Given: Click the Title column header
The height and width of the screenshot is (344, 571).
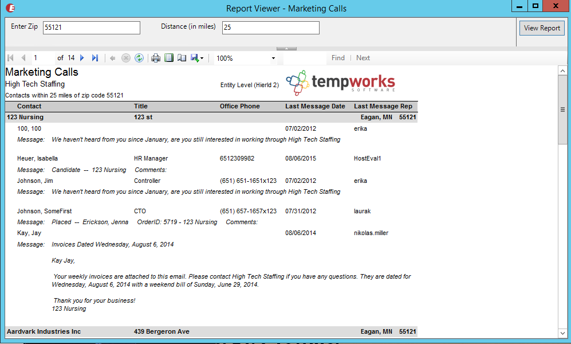Looking at the screenshot, I should pyautogui.click(x=140, y=106).
